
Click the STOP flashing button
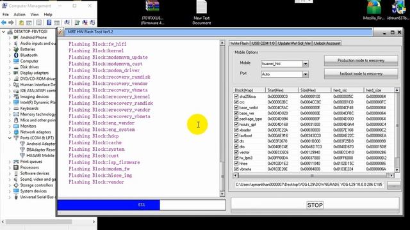pyautogui.click(x=315, y=205)
